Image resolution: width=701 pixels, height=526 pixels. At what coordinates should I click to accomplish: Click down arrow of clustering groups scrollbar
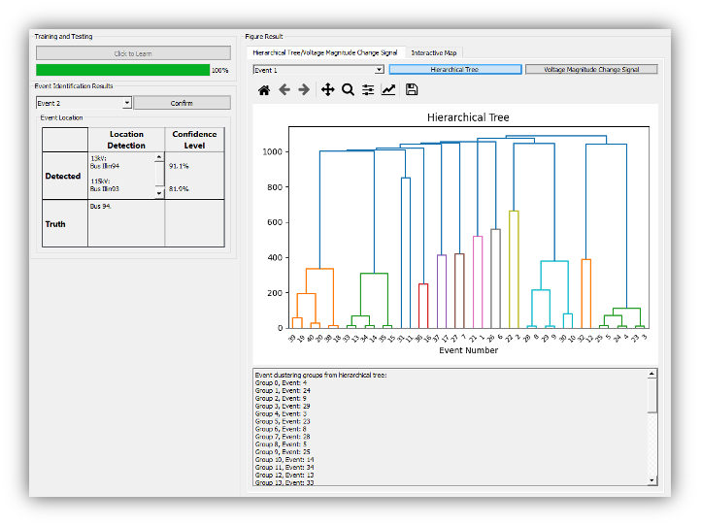coord(652,479)
